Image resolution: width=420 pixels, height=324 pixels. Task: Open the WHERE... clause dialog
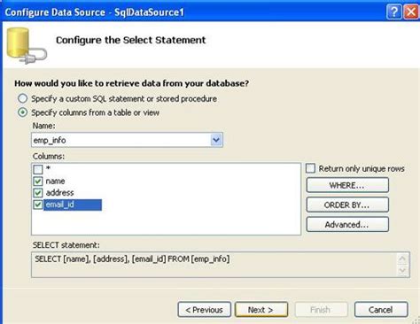(x=347, y=185)
